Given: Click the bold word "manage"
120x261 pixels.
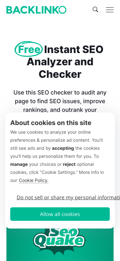Looking at the screenshot, I should tap(19, 164).
